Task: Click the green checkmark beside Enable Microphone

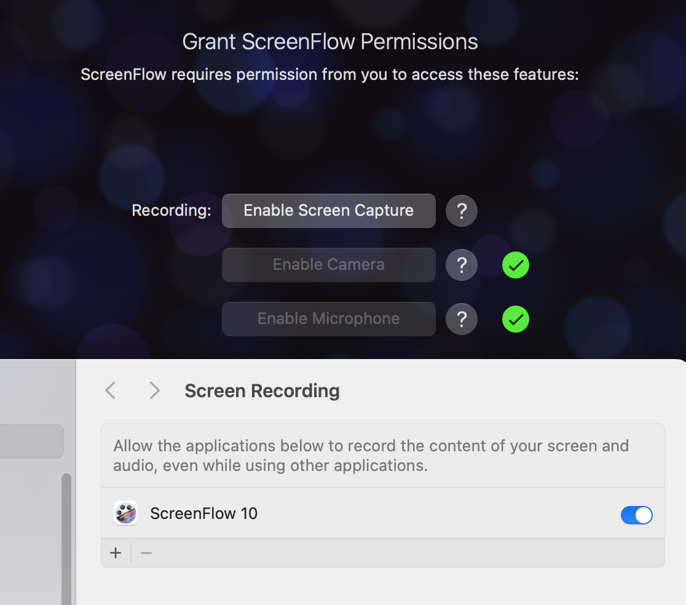Action: (x=516, y=319)
